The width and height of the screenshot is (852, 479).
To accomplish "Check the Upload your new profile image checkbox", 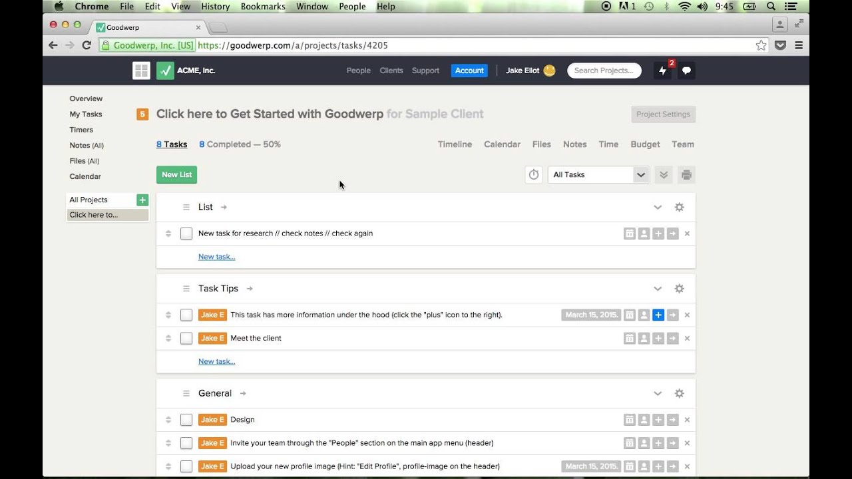I will (x=186, y=466).
